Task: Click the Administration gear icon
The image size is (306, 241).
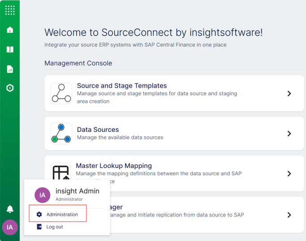Action: [x=39, y=214]
